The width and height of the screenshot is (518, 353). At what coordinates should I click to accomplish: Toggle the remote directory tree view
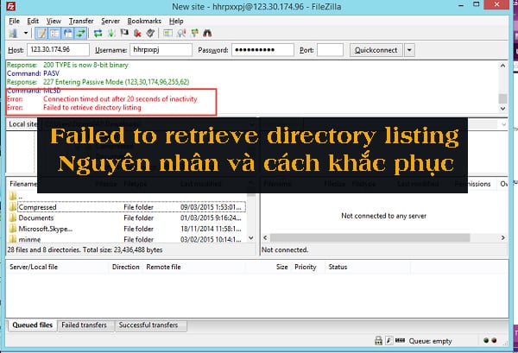click(67, 33)
